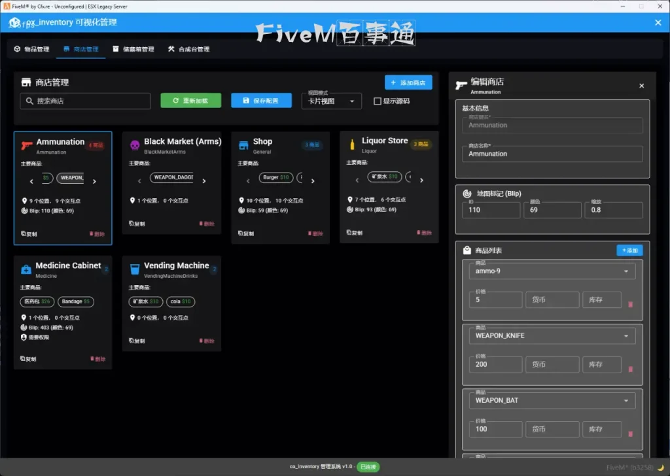Click the purple skull icon on Black Market card
Viewport: 670px width, 476px height.
(135, 145)
